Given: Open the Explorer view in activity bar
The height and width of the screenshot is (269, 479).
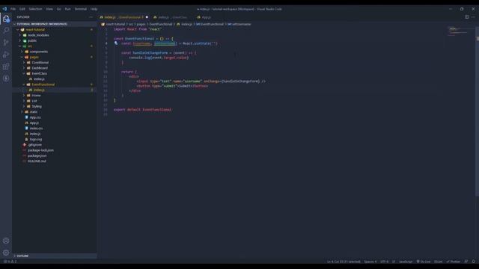Looking at the screenshot, I should click(x=6, y=19).
